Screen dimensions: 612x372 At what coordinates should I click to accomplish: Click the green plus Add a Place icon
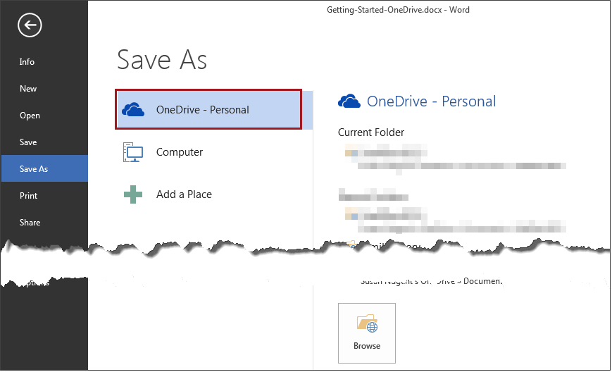pyautogui.click(x=133, y=194)
